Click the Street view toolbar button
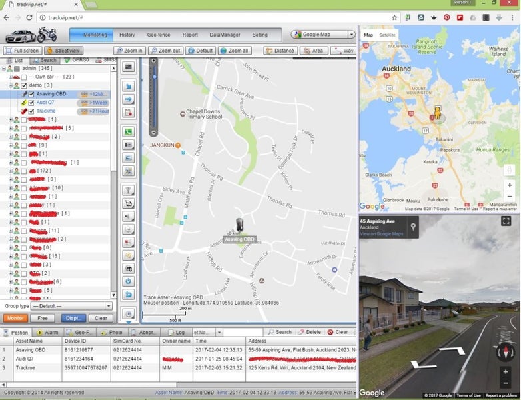Viewport: 521px width, 400px height. 64,51
